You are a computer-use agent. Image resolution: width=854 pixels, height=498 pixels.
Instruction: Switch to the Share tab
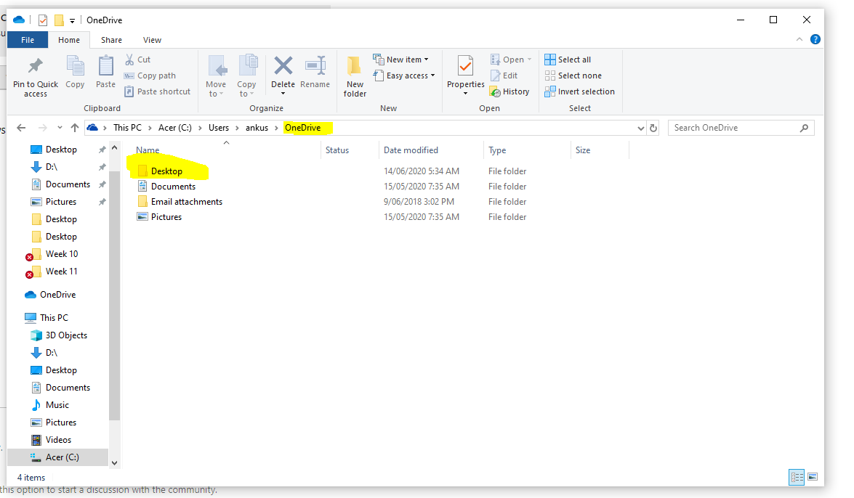click(x=111, y=40)
